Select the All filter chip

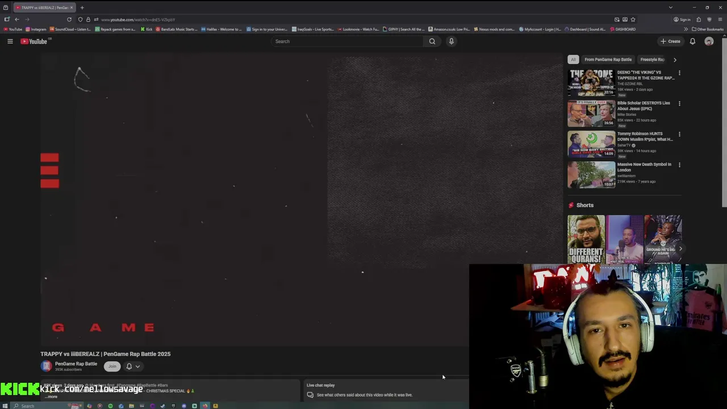tap(573, 60)
